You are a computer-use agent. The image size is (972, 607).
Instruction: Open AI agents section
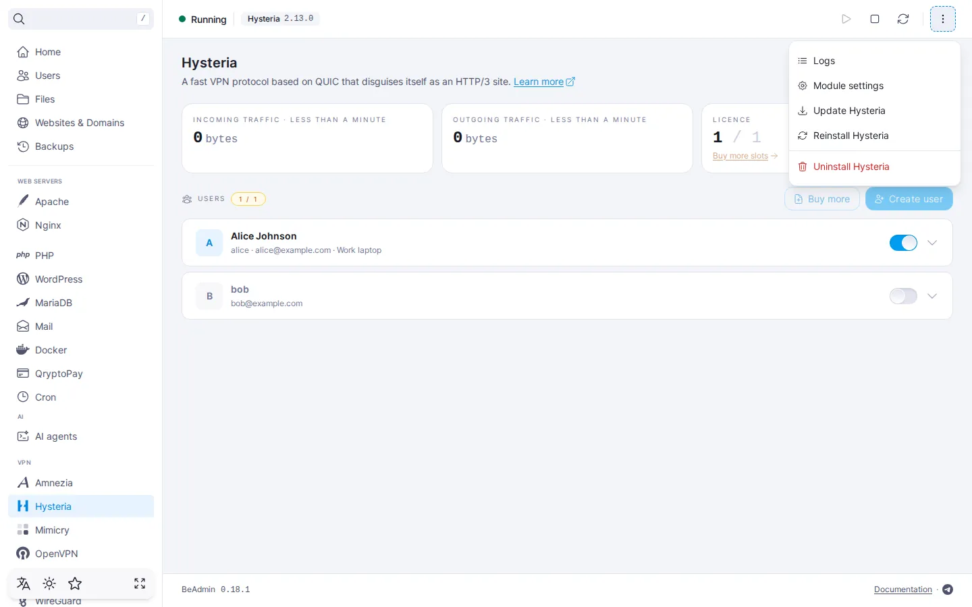pyautogui.click(x=81, y=436)
